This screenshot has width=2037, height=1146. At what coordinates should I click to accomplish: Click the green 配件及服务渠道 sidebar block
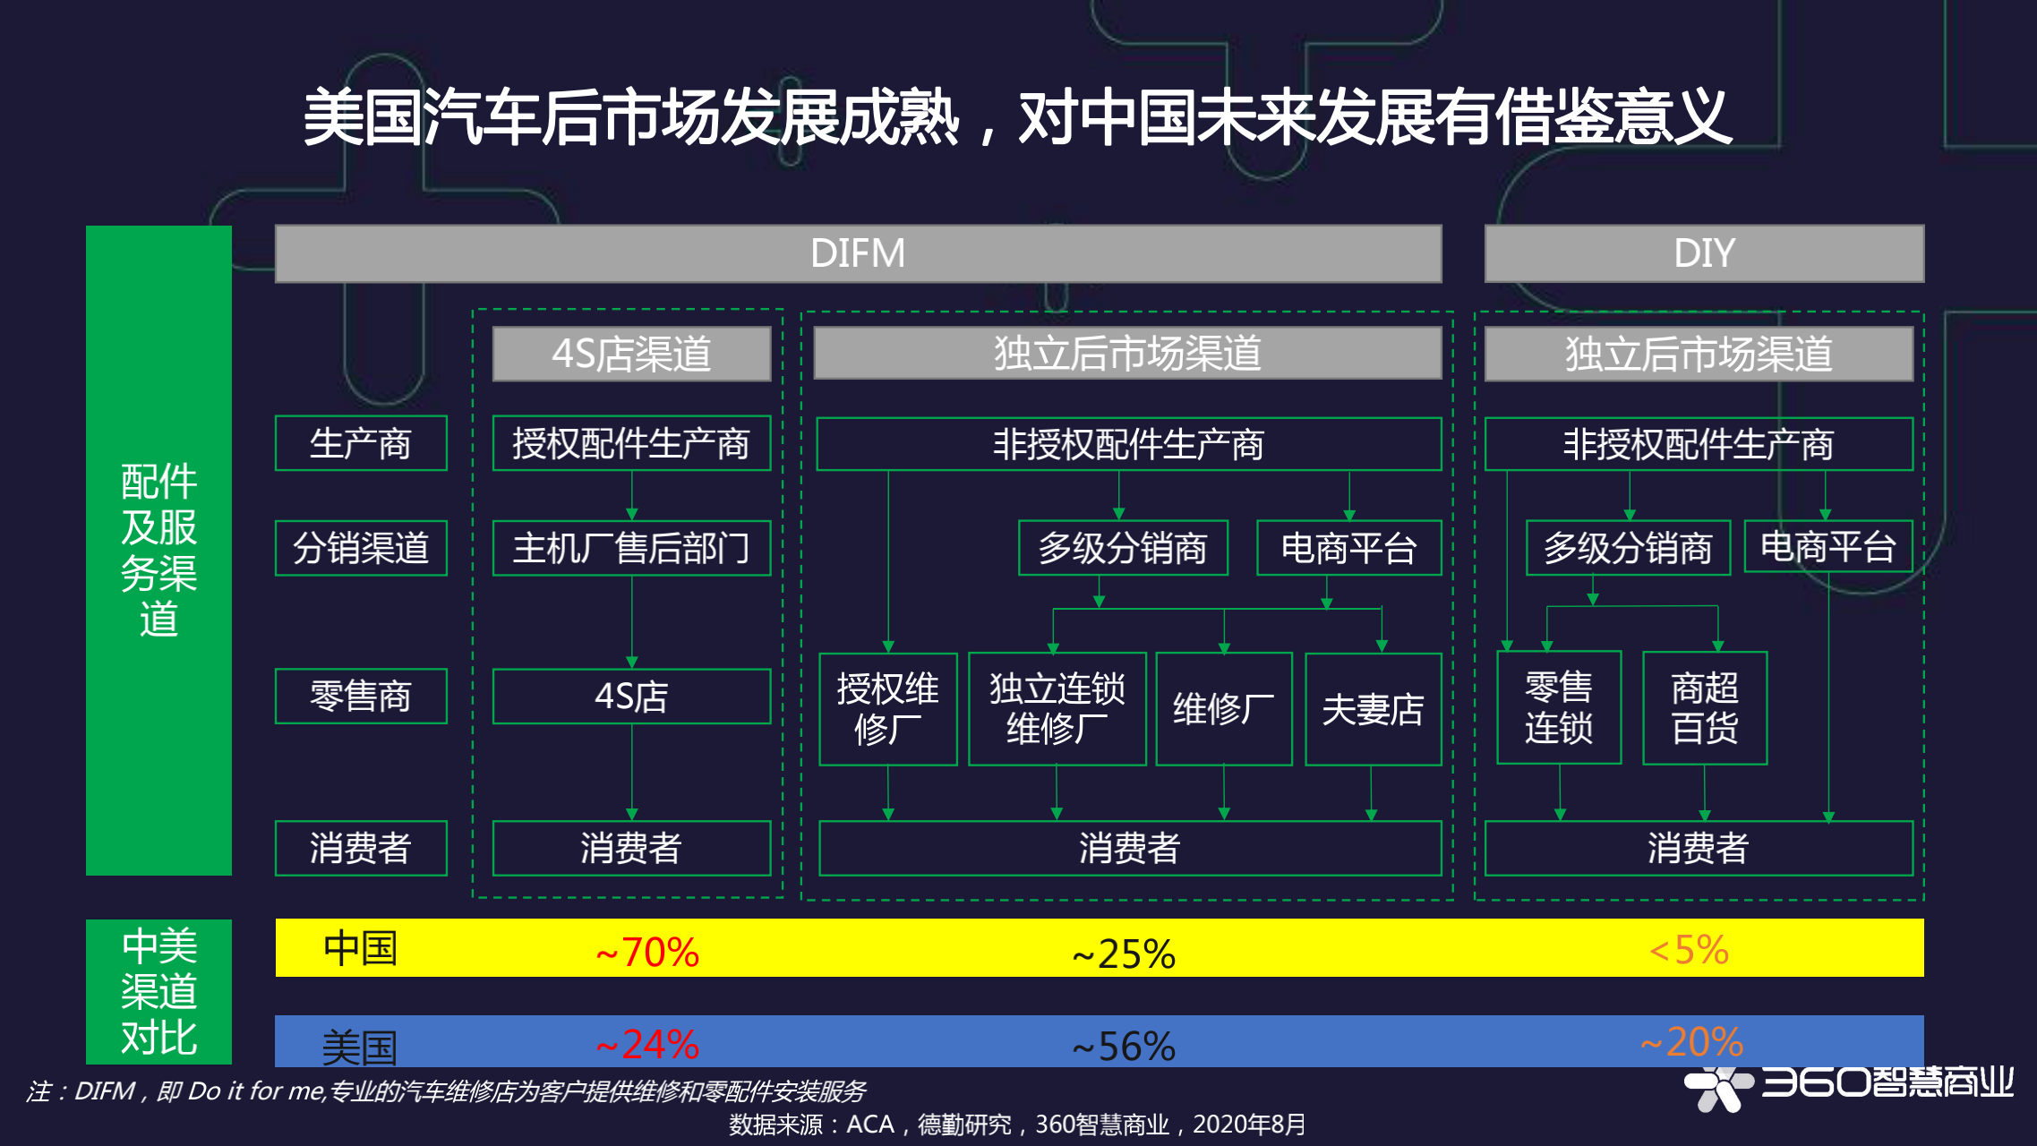click(x=158, y=550)
